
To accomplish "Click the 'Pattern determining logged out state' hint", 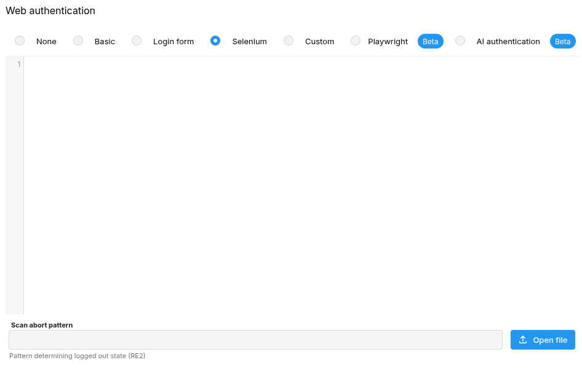I will pos(77,356).
